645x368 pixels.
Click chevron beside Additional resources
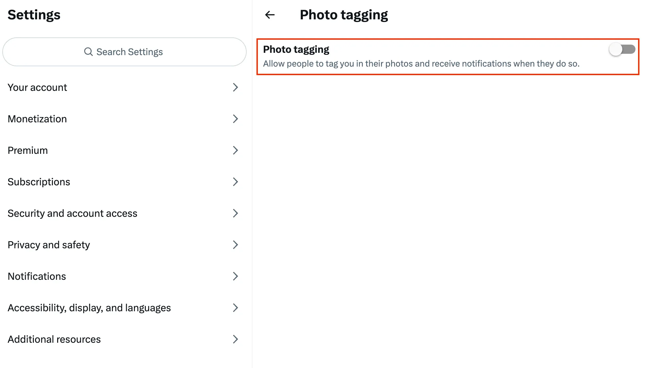235,339
